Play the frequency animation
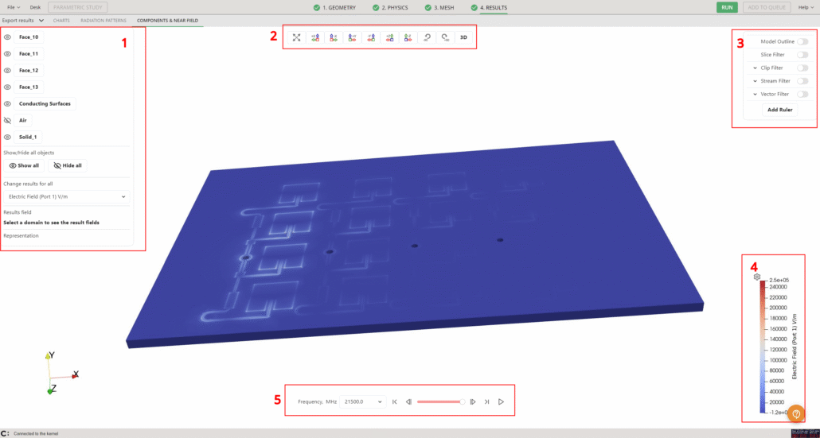 (501, 402)
